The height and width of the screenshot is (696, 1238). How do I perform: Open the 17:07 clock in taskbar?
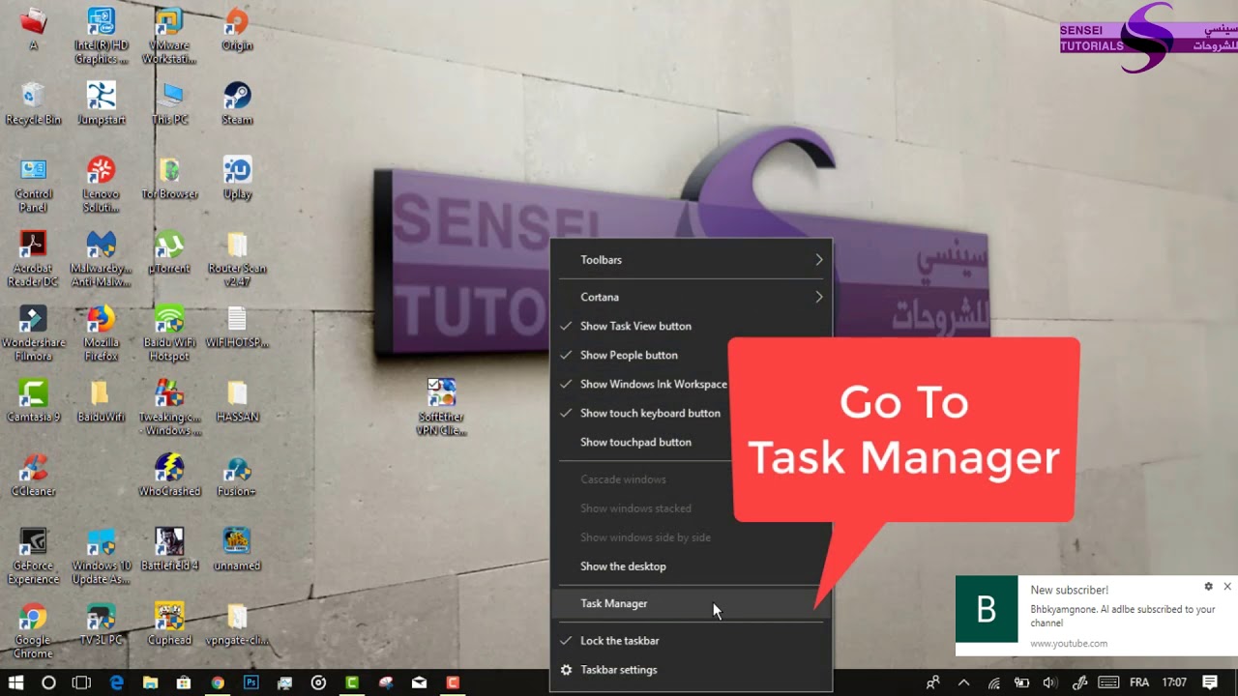tap(1175, 682)
